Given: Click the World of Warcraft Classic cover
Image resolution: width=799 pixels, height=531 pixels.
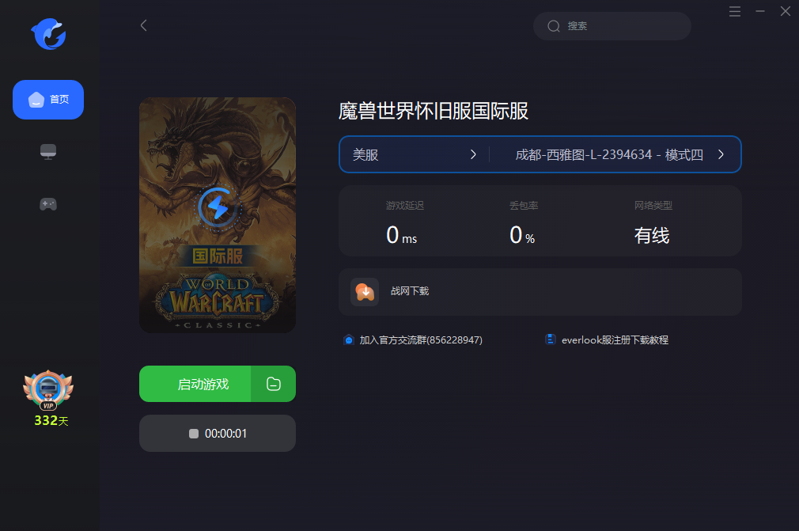Looking at the screenshot, I should (218, 215).
